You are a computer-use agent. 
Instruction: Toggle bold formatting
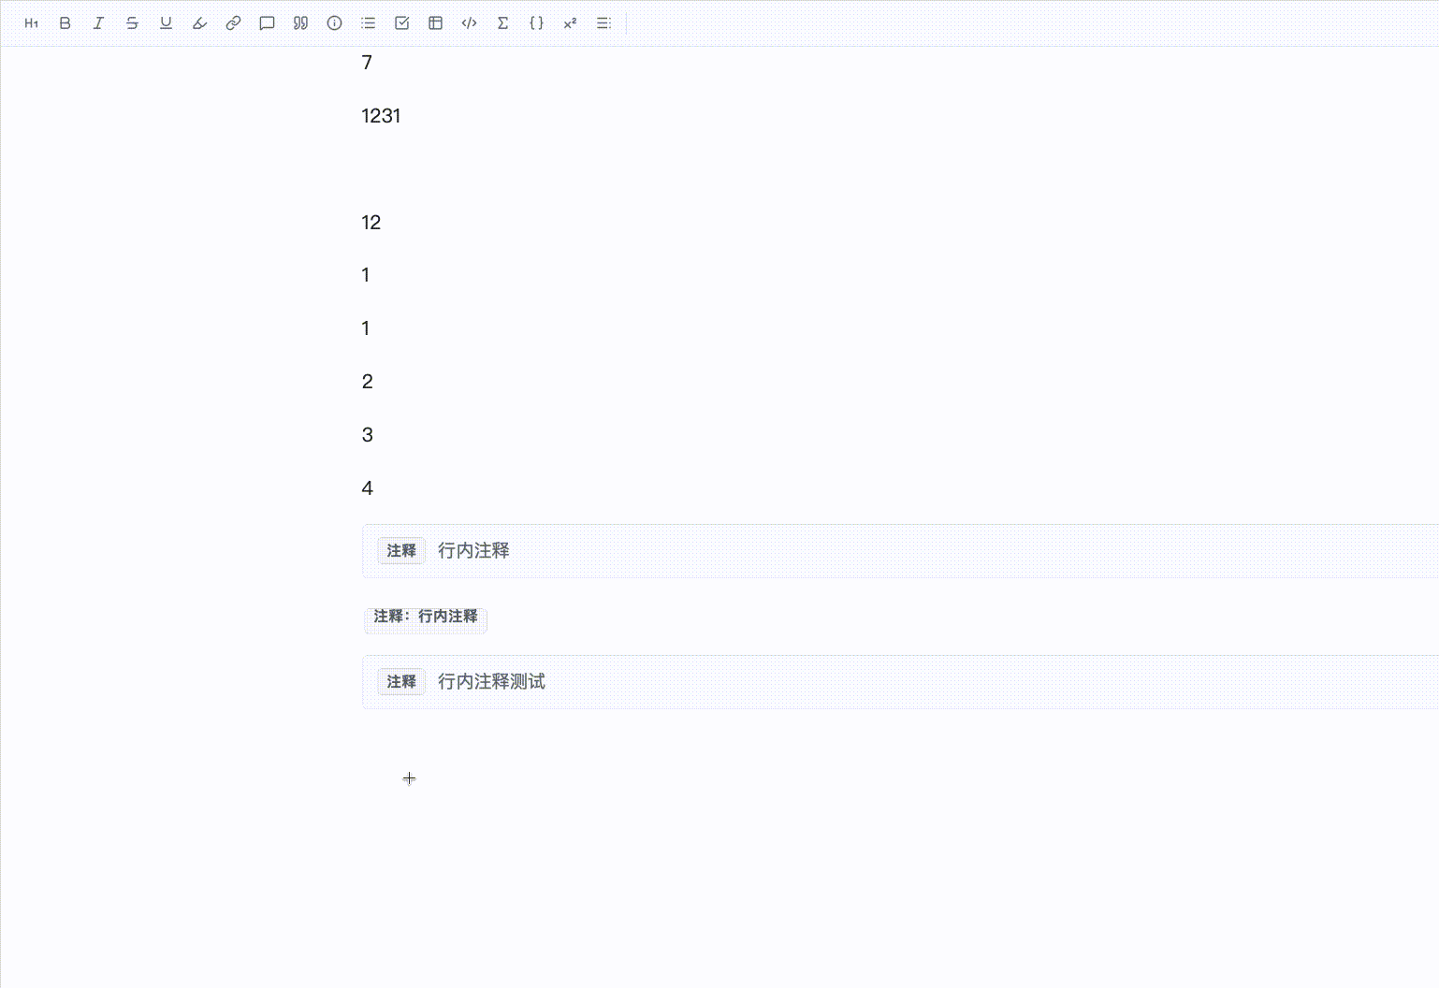(65, 23)
